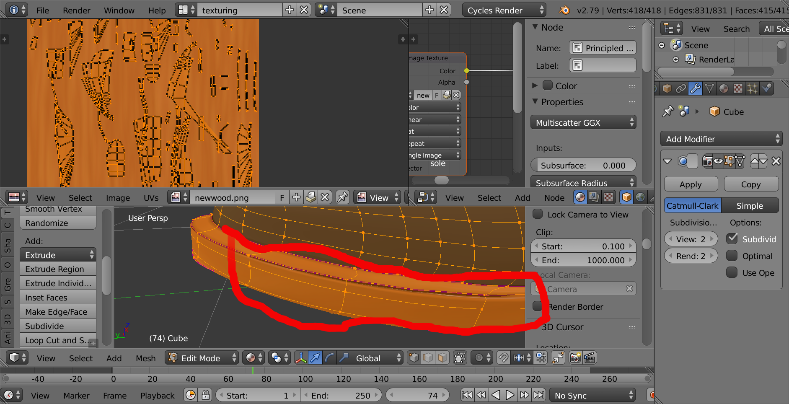Enable Lock Camera to View checkbox
This screenshot has width=789, height=404.
(538, 214)
